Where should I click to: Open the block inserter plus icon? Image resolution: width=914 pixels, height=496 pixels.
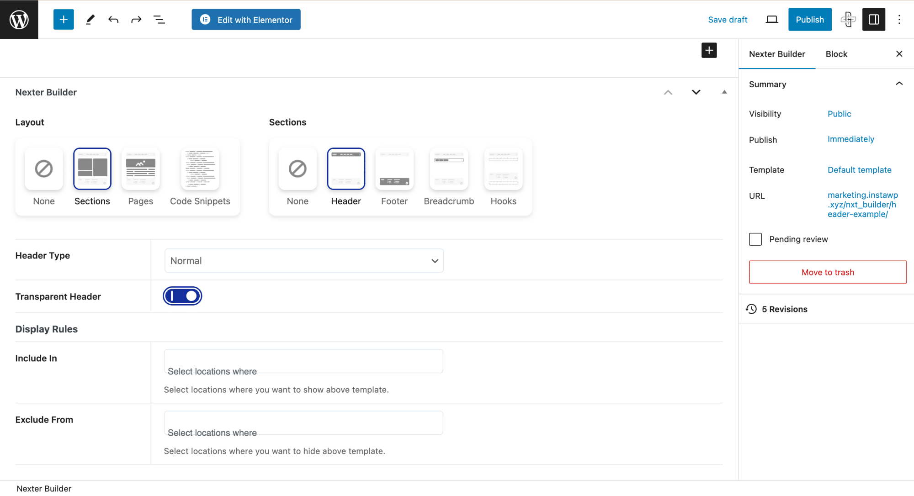[x=64, y=19]
